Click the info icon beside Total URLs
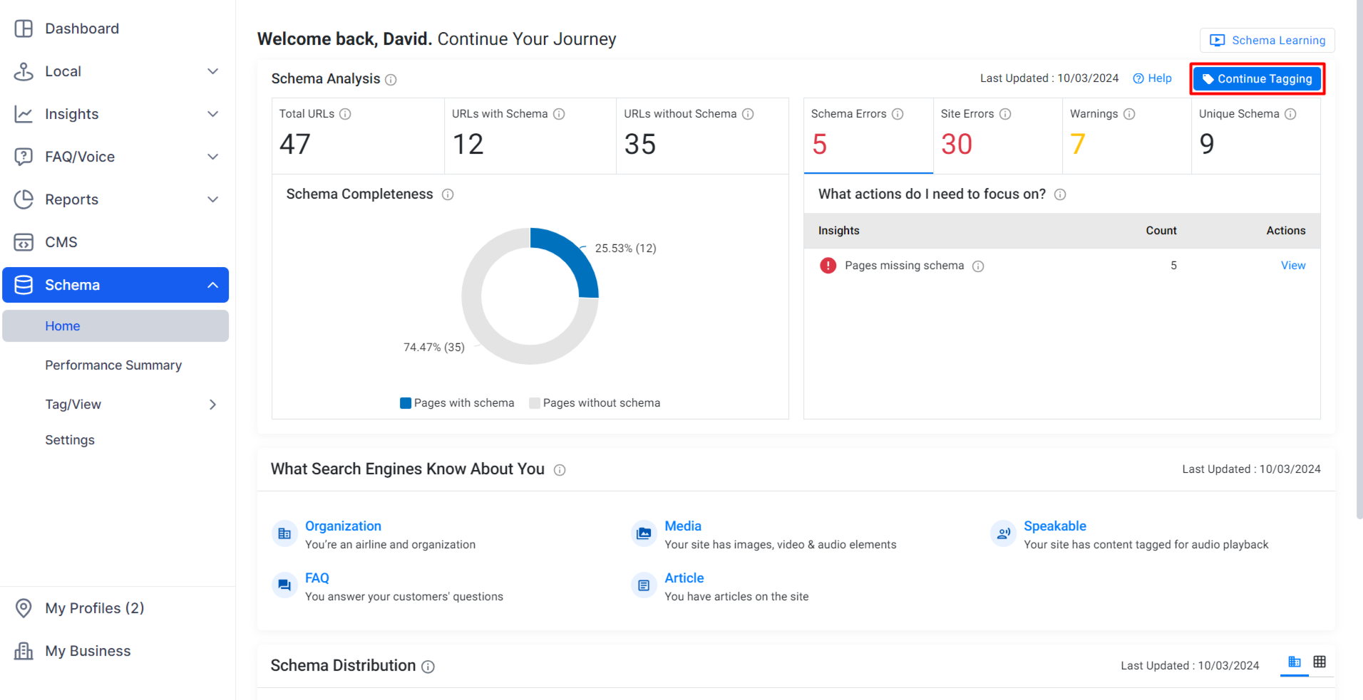Image resolution: width=1363 pixels, height=700 pixels. (x=345, y=114)
